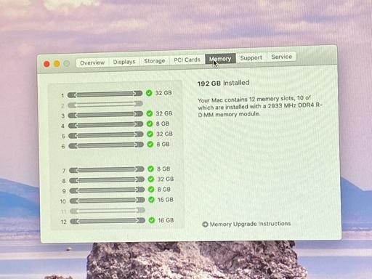Click the 8 GB label for slot 4

pyautogui.click(x=163, y=124)
